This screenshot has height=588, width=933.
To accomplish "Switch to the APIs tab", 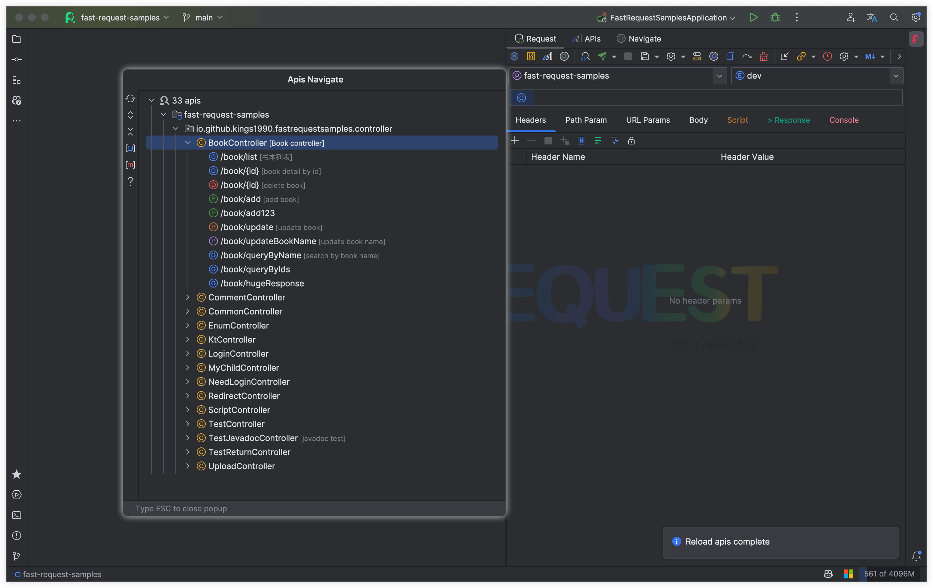I will (x=587, y=39).
